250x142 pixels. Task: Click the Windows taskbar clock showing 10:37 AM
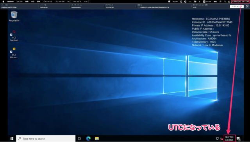(x=229, y=138)
